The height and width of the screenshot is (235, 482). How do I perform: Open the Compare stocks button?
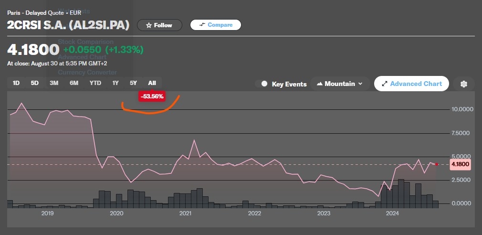tap(216, 25)
